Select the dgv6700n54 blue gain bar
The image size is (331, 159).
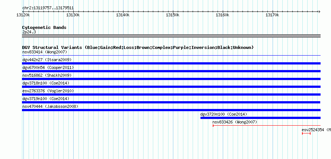click(x=171, y=71)
